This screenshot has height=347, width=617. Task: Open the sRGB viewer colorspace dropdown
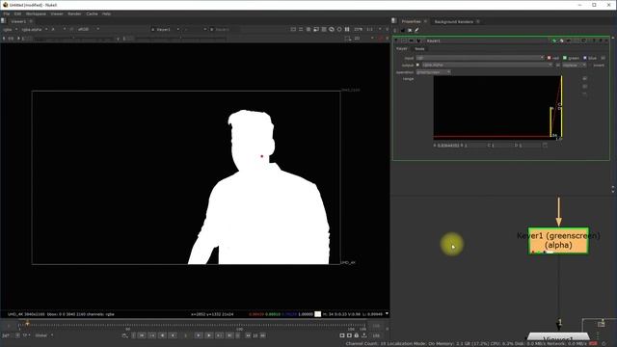89,29
